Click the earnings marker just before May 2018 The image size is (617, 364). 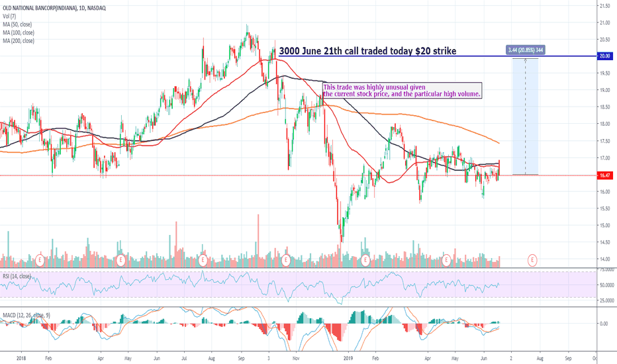[x=120, y=259]
